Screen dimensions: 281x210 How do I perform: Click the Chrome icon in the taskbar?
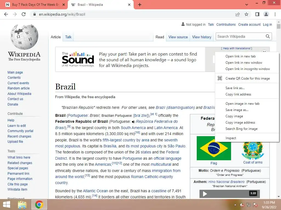coord(39,205)
